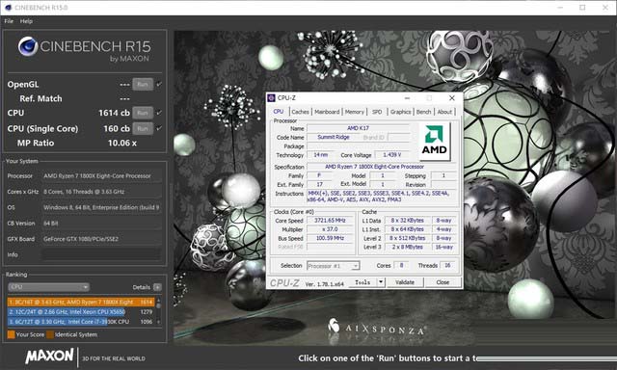Click the MP Ratio 10.06 x value
617x370 pixels.
(122, 144)
